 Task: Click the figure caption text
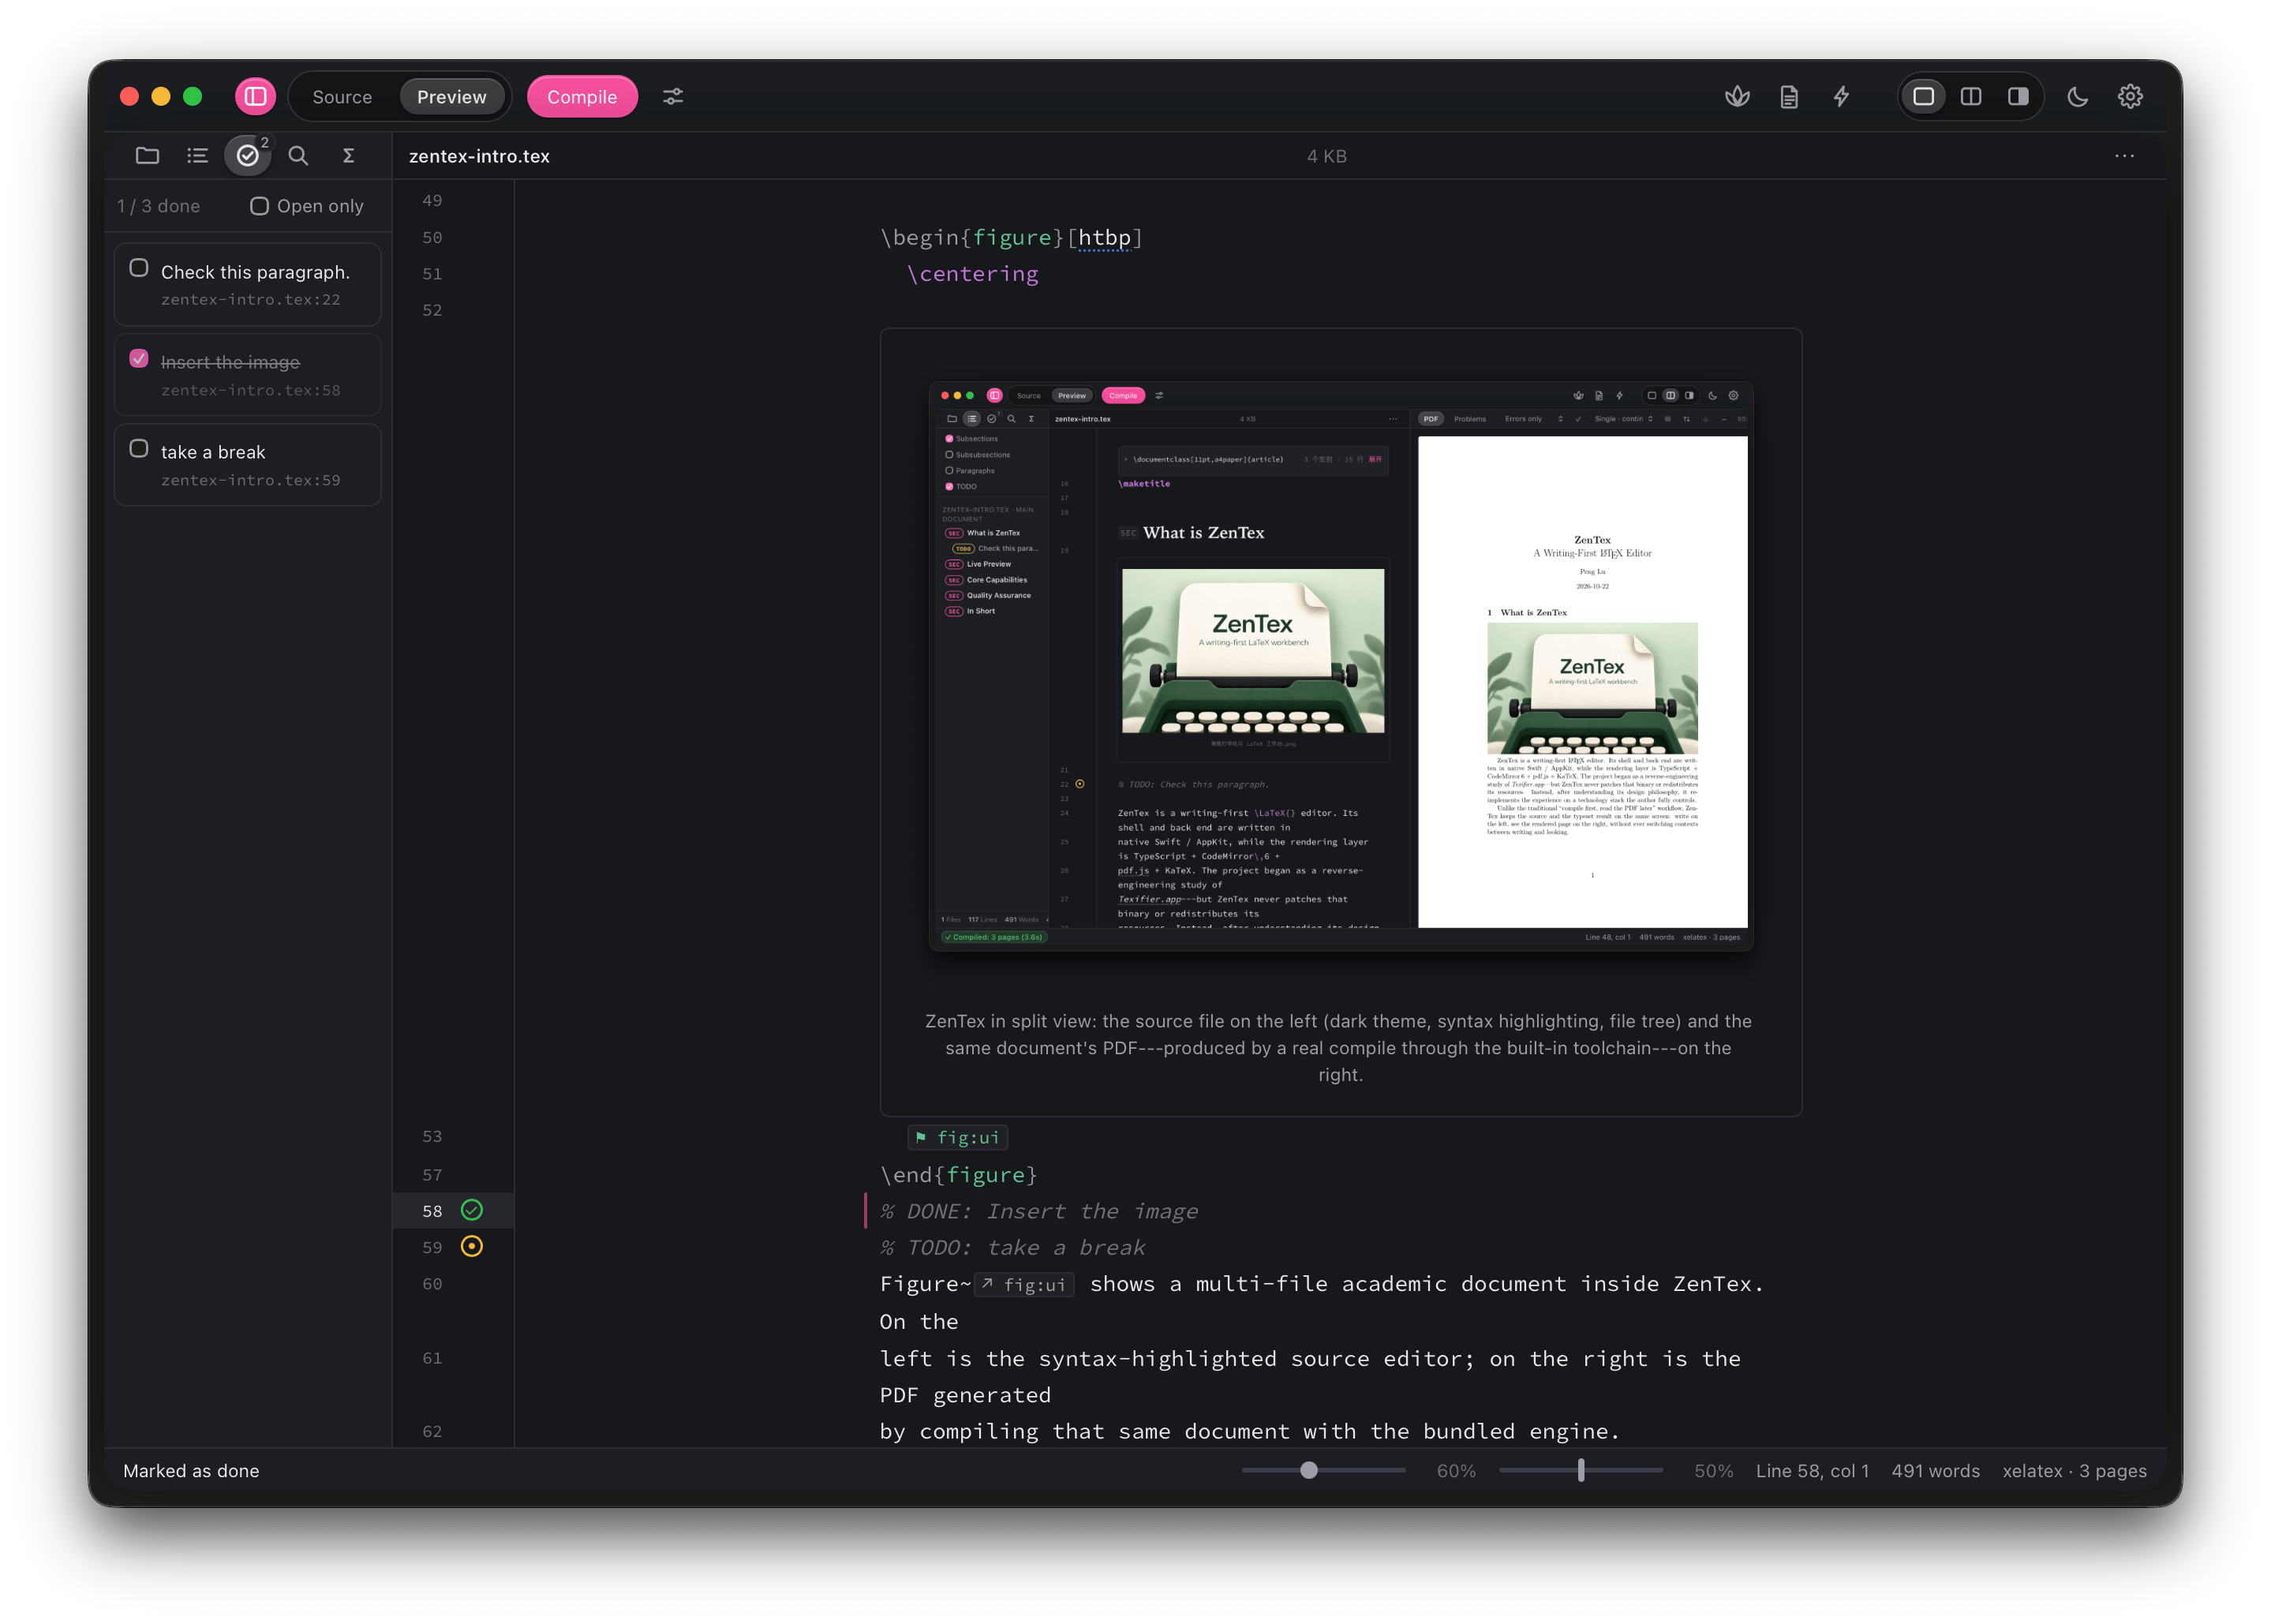[1339, 1048]
